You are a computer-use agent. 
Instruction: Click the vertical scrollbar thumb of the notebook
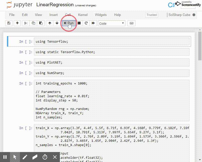click(x=200, y=46)
